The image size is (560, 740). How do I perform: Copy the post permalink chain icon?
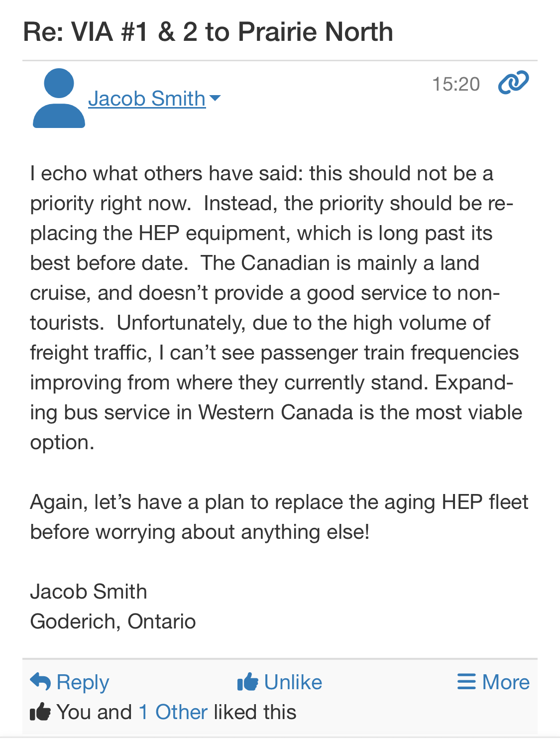click(x=513, y=83)
